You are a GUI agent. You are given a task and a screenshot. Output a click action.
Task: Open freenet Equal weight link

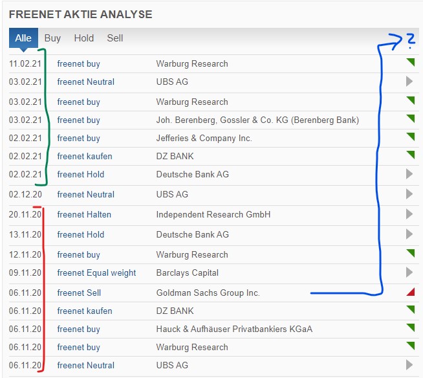tap(96, 273)
